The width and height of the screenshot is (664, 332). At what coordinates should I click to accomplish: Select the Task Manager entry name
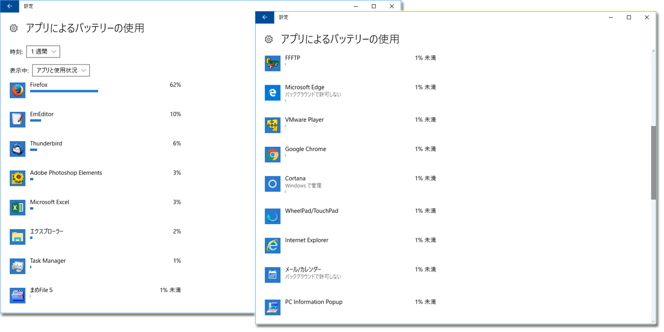48,261
